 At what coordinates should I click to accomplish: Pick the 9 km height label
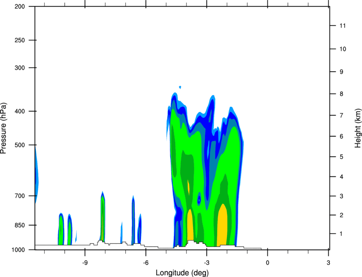(342, 72)
